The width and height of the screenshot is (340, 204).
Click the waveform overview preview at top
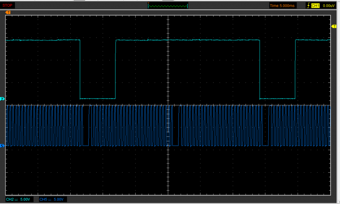[168, 6]
